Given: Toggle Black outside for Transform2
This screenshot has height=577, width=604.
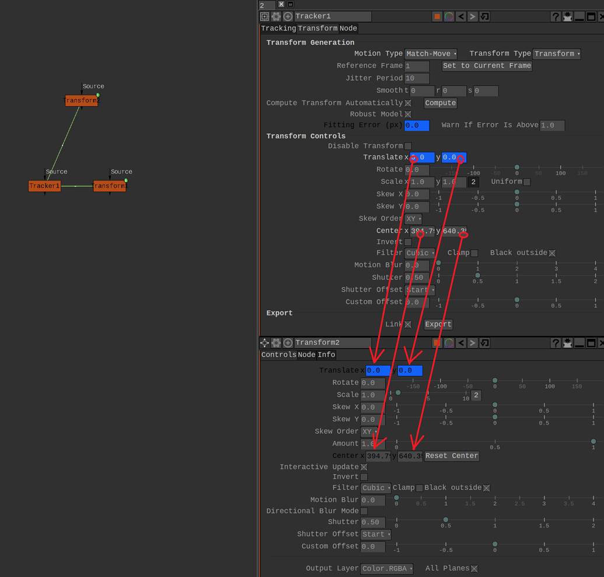Looking at the screenshot, I should 487,488.
